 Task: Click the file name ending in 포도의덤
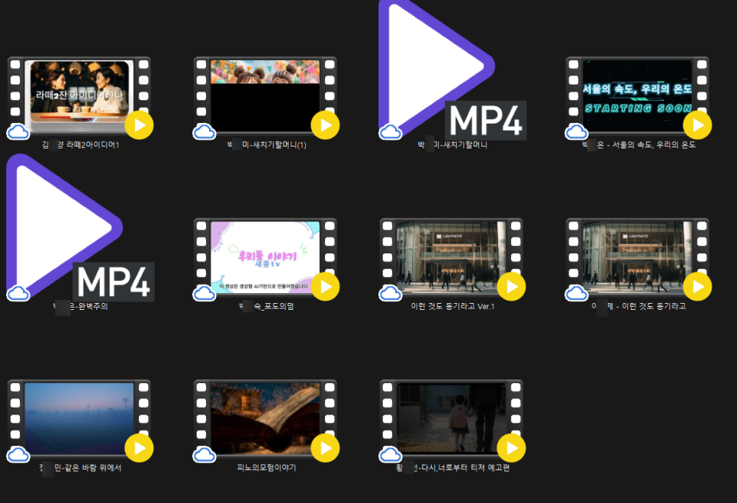tap(266, 307)
